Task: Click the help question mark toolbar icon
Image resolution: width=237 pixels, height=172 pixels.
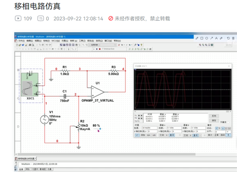Action: [x=141, y=45]
